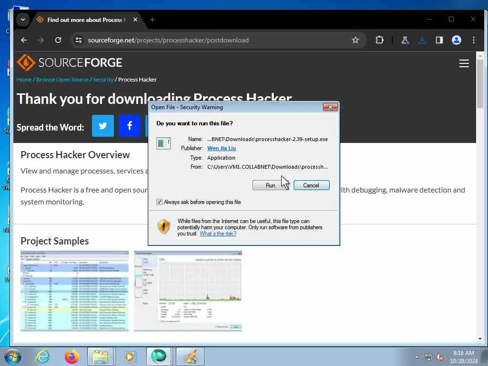This screenshot has width=488, height=366.
Task: Open Chrome profile avatar
Action: coord(456,40)
